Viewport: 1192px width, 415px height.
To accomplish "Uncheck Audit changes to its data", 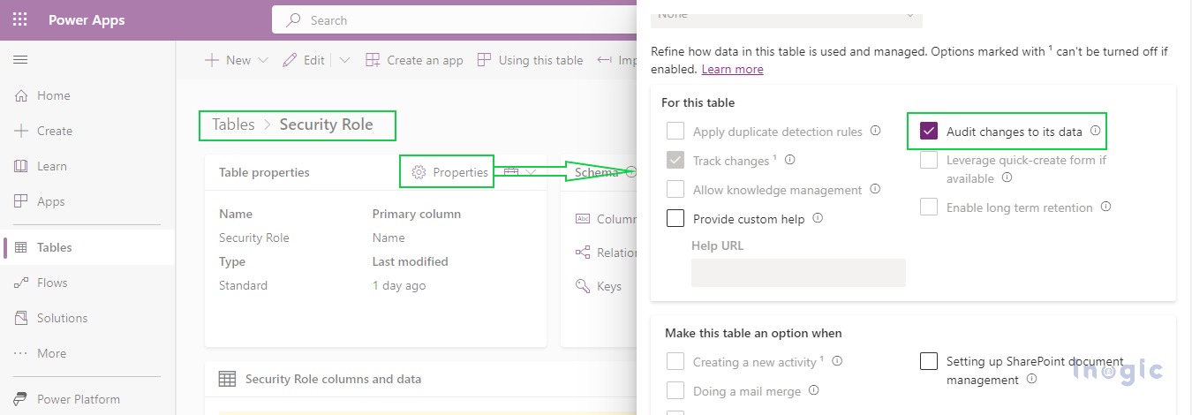I will (x=929, y=131).
